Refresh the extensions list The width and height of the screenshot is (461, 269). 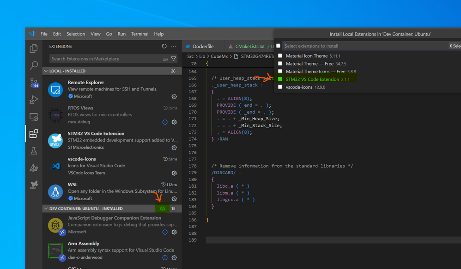click(164, 46)
